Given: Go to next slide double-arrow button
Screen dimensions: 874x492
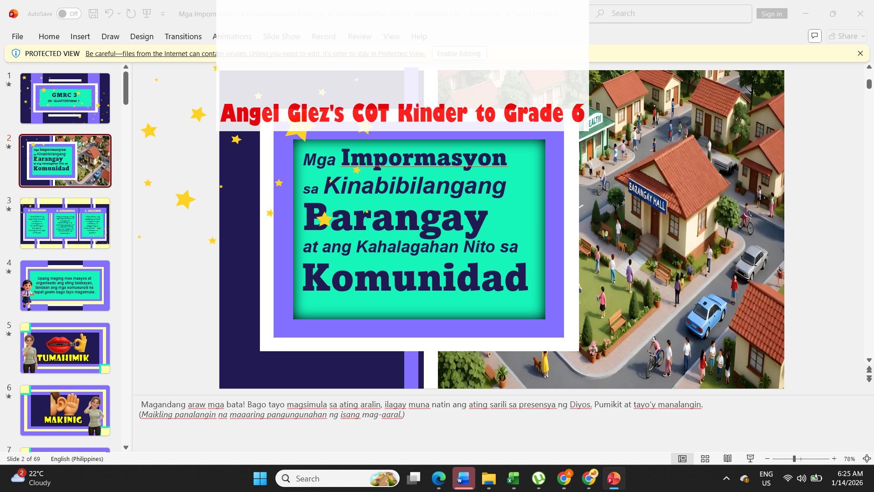Looking at the screenshot, I should [869, 379].
